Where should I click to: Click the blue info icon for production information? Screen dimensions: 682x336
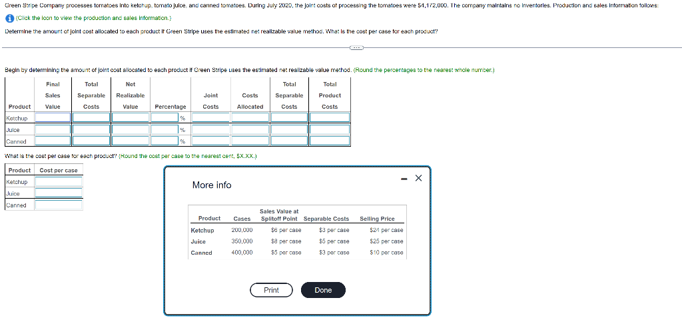9,18
